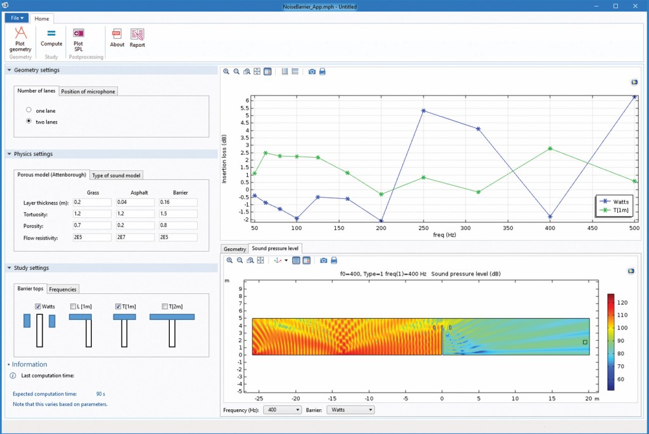Click the sound pressure color legend bar

click(x=611, y=341)
